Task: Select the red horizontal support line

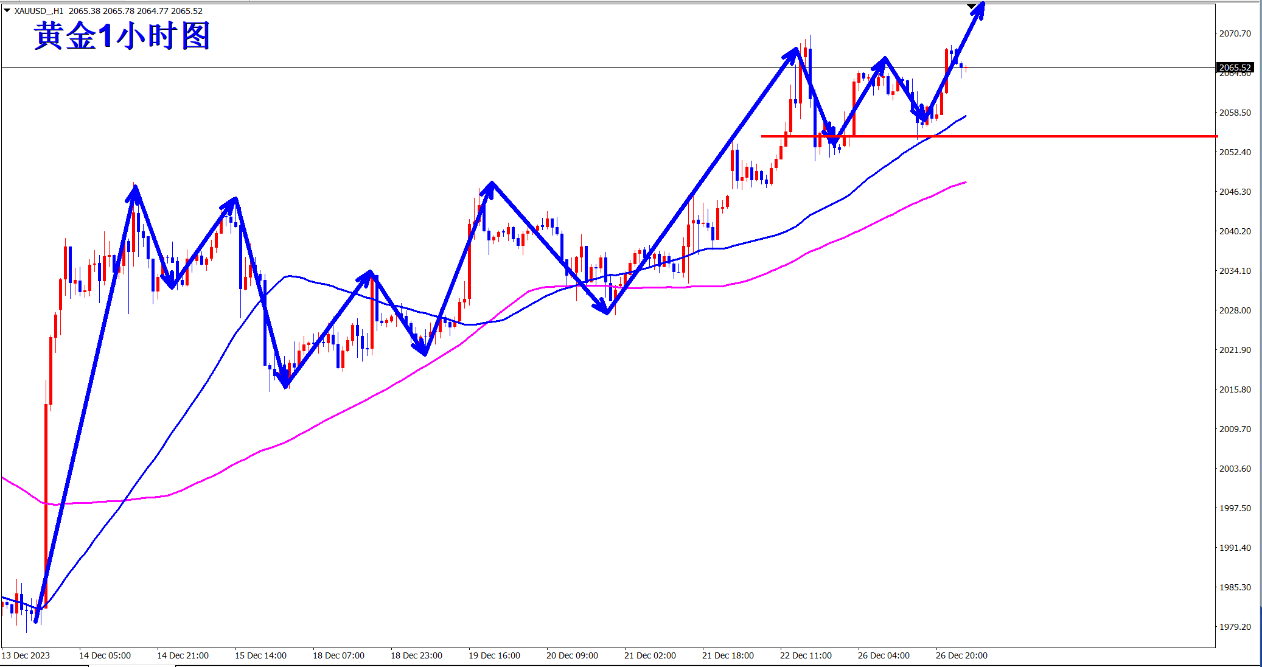Action: [1065, 136]
